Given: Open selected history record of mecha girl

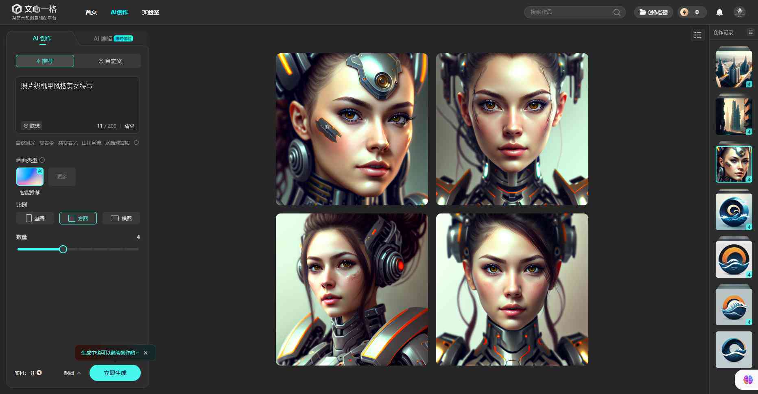Looking at the screenshot, I should (x=734, y=164).
